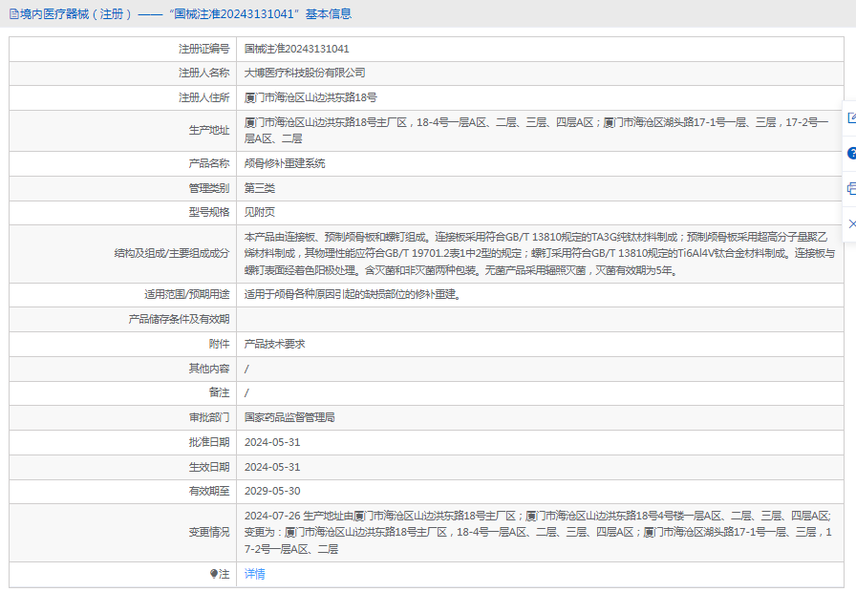Click the 生产地址 row label
The height and width of the screenshot is (592, 856).
click(209, 131)
